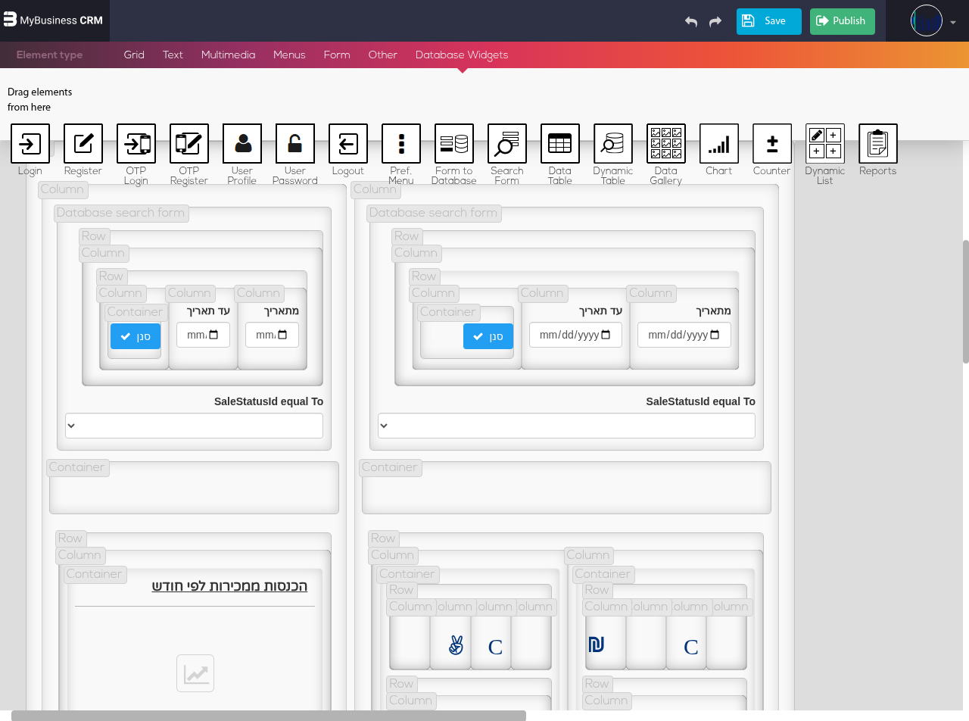Open the left SaleStatusId dropdown
The image size is (969, 721).
(x=194, y=426)
